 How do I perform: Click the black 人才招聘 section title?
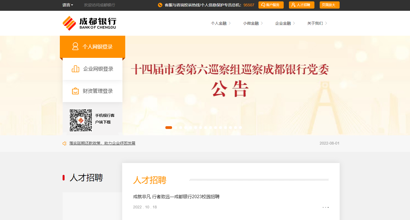pyautogui.click(x=86, y=178)
